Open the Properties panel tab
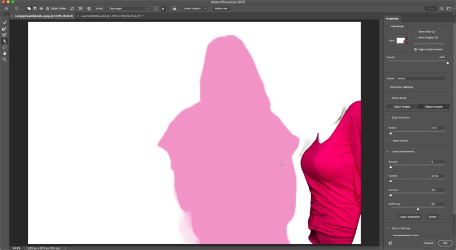The image size is (456, 250). (392, 19)
